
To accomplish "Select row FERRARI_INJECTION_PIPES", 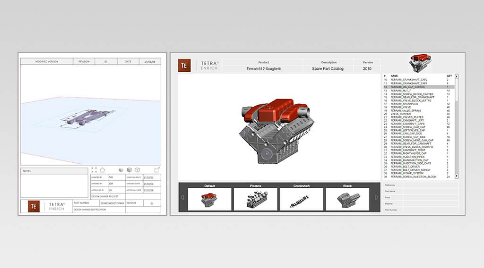I will click(419, 157).
